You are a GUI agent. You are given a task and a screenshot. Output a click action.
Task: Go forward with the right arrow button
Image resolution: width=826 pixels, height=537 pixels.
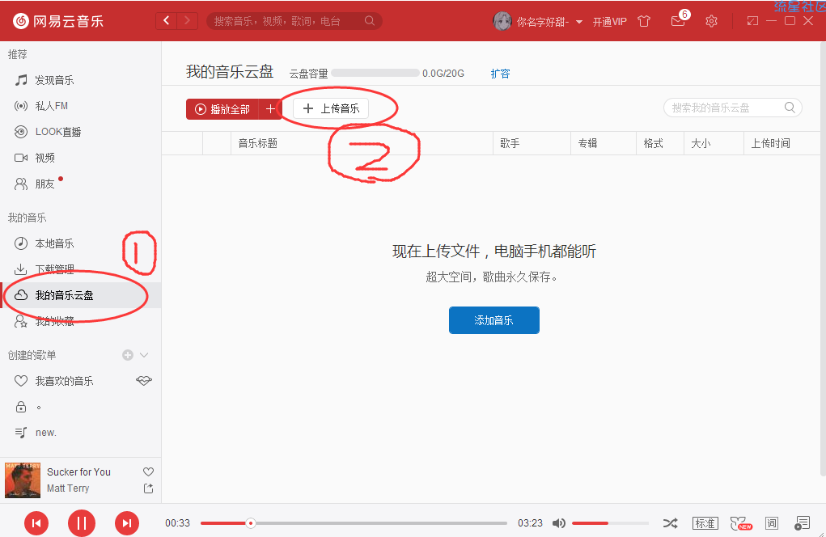click(x=187, y=21)
